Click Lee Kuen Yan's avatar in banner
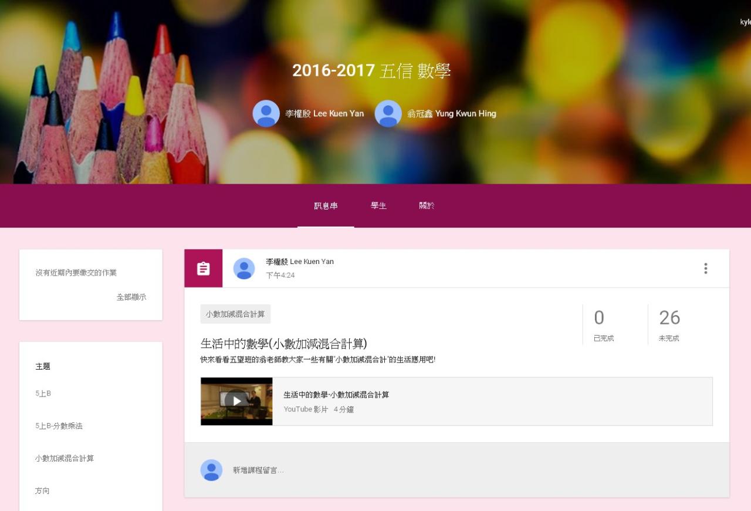The width and height of the screenshot is (751, 511). click(266, 113)
